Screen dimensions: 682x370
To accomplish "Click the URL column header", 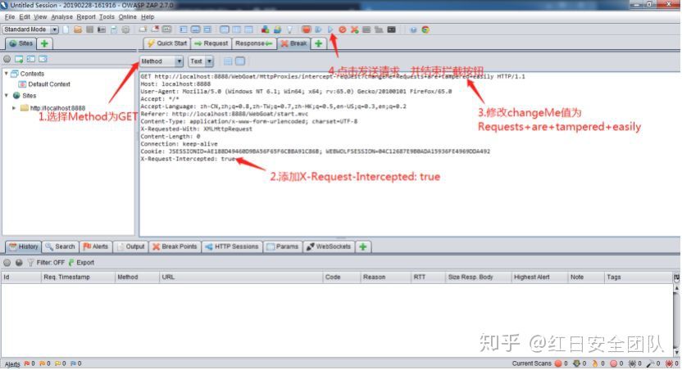I will pyautogui.click(x=241, y=277).
